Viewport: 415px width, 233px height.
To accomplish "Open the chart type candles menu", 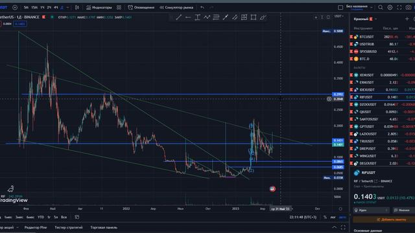I will (x=77, y=7).
